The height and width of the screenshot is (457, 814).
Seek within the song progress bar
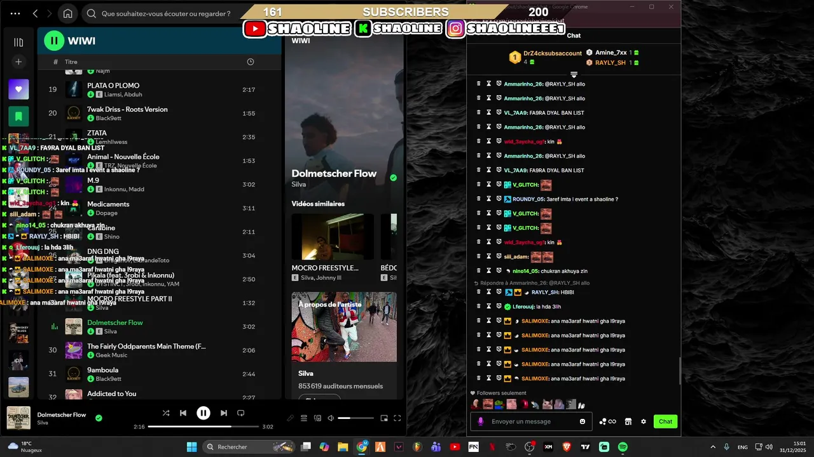click(203, 427)
